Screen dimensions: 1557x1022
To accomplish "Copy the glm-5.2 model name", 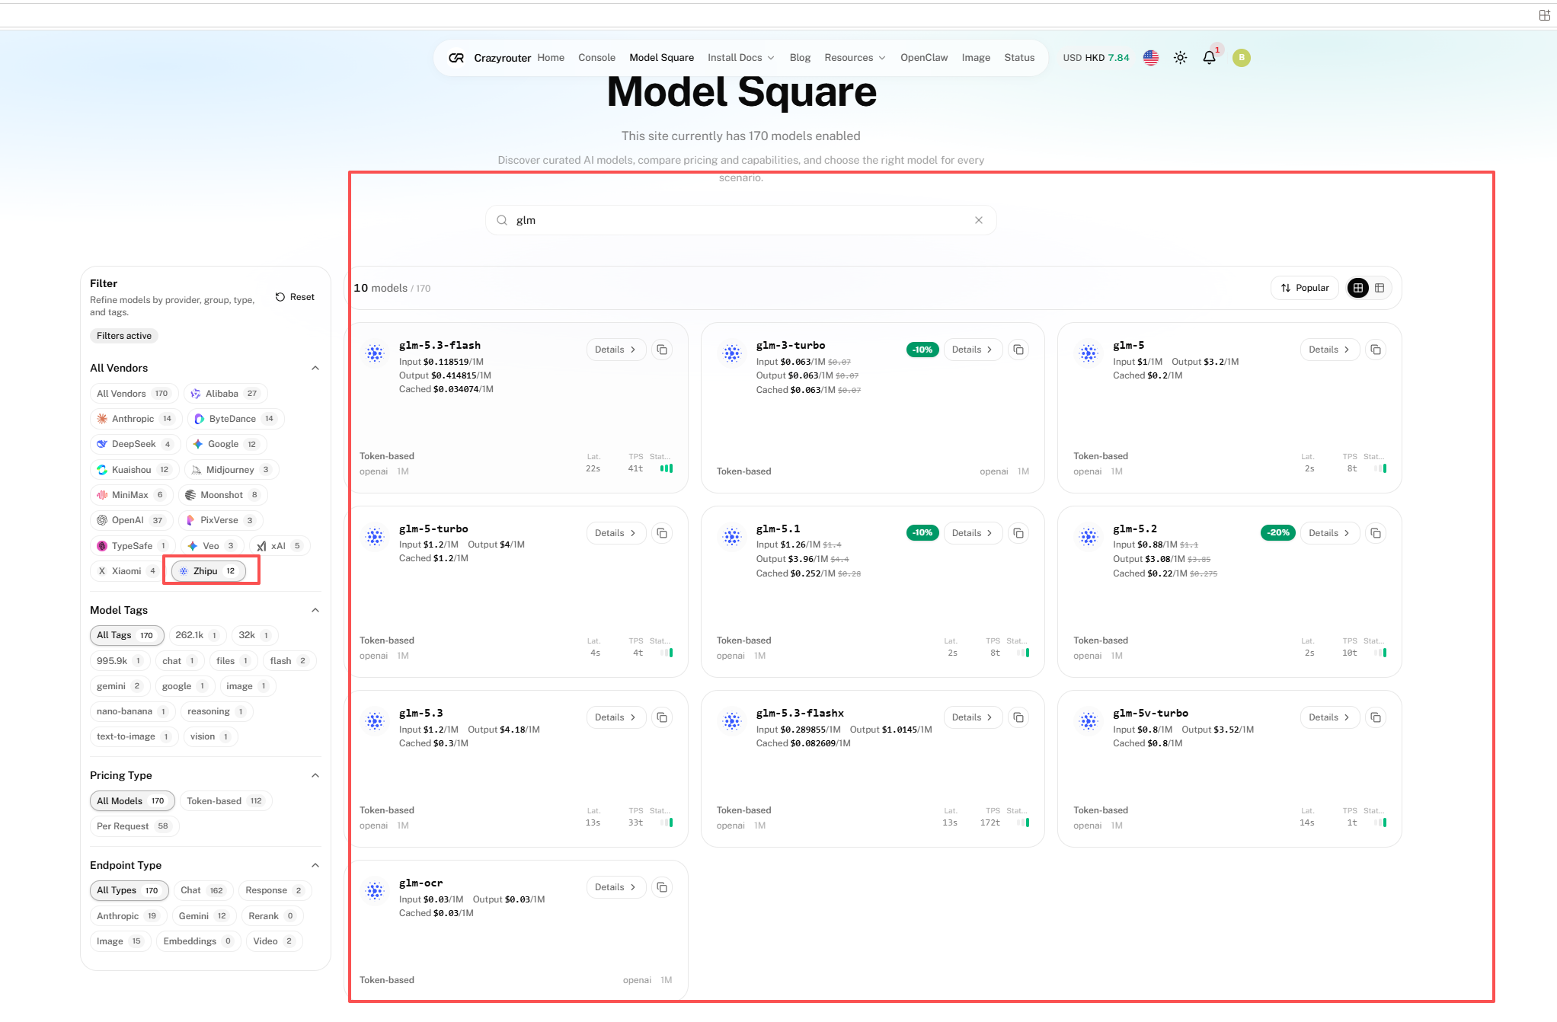I will [x=1376, y=533].
